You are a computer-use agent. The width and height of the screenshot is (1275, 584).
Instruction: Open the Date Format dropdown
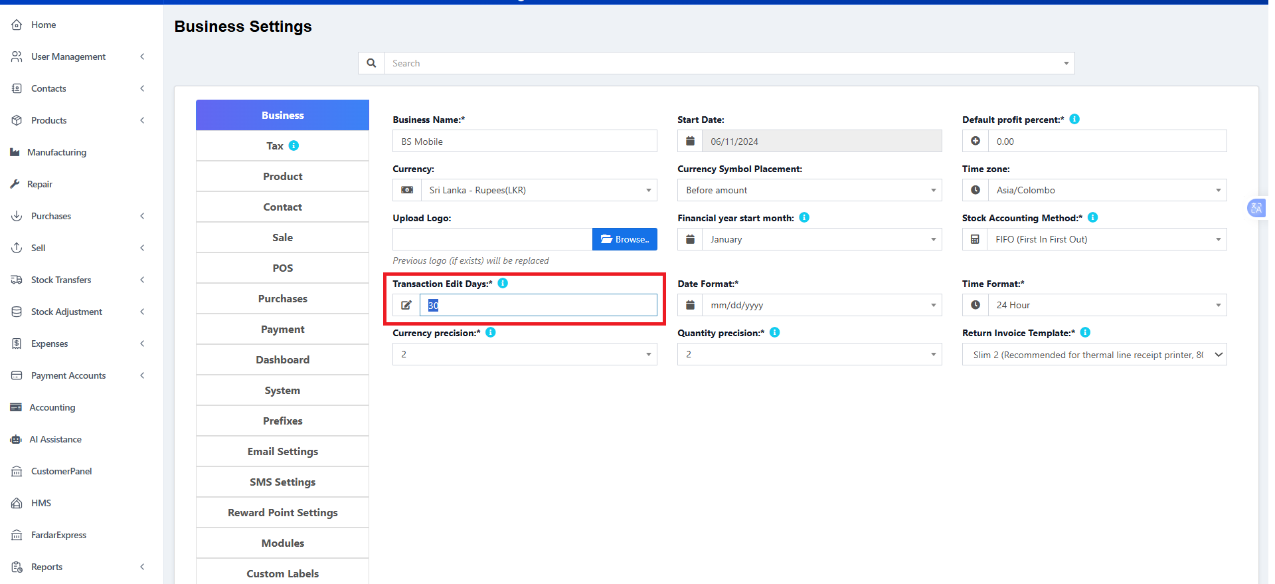pyautogui.click(x=821, y=305)
